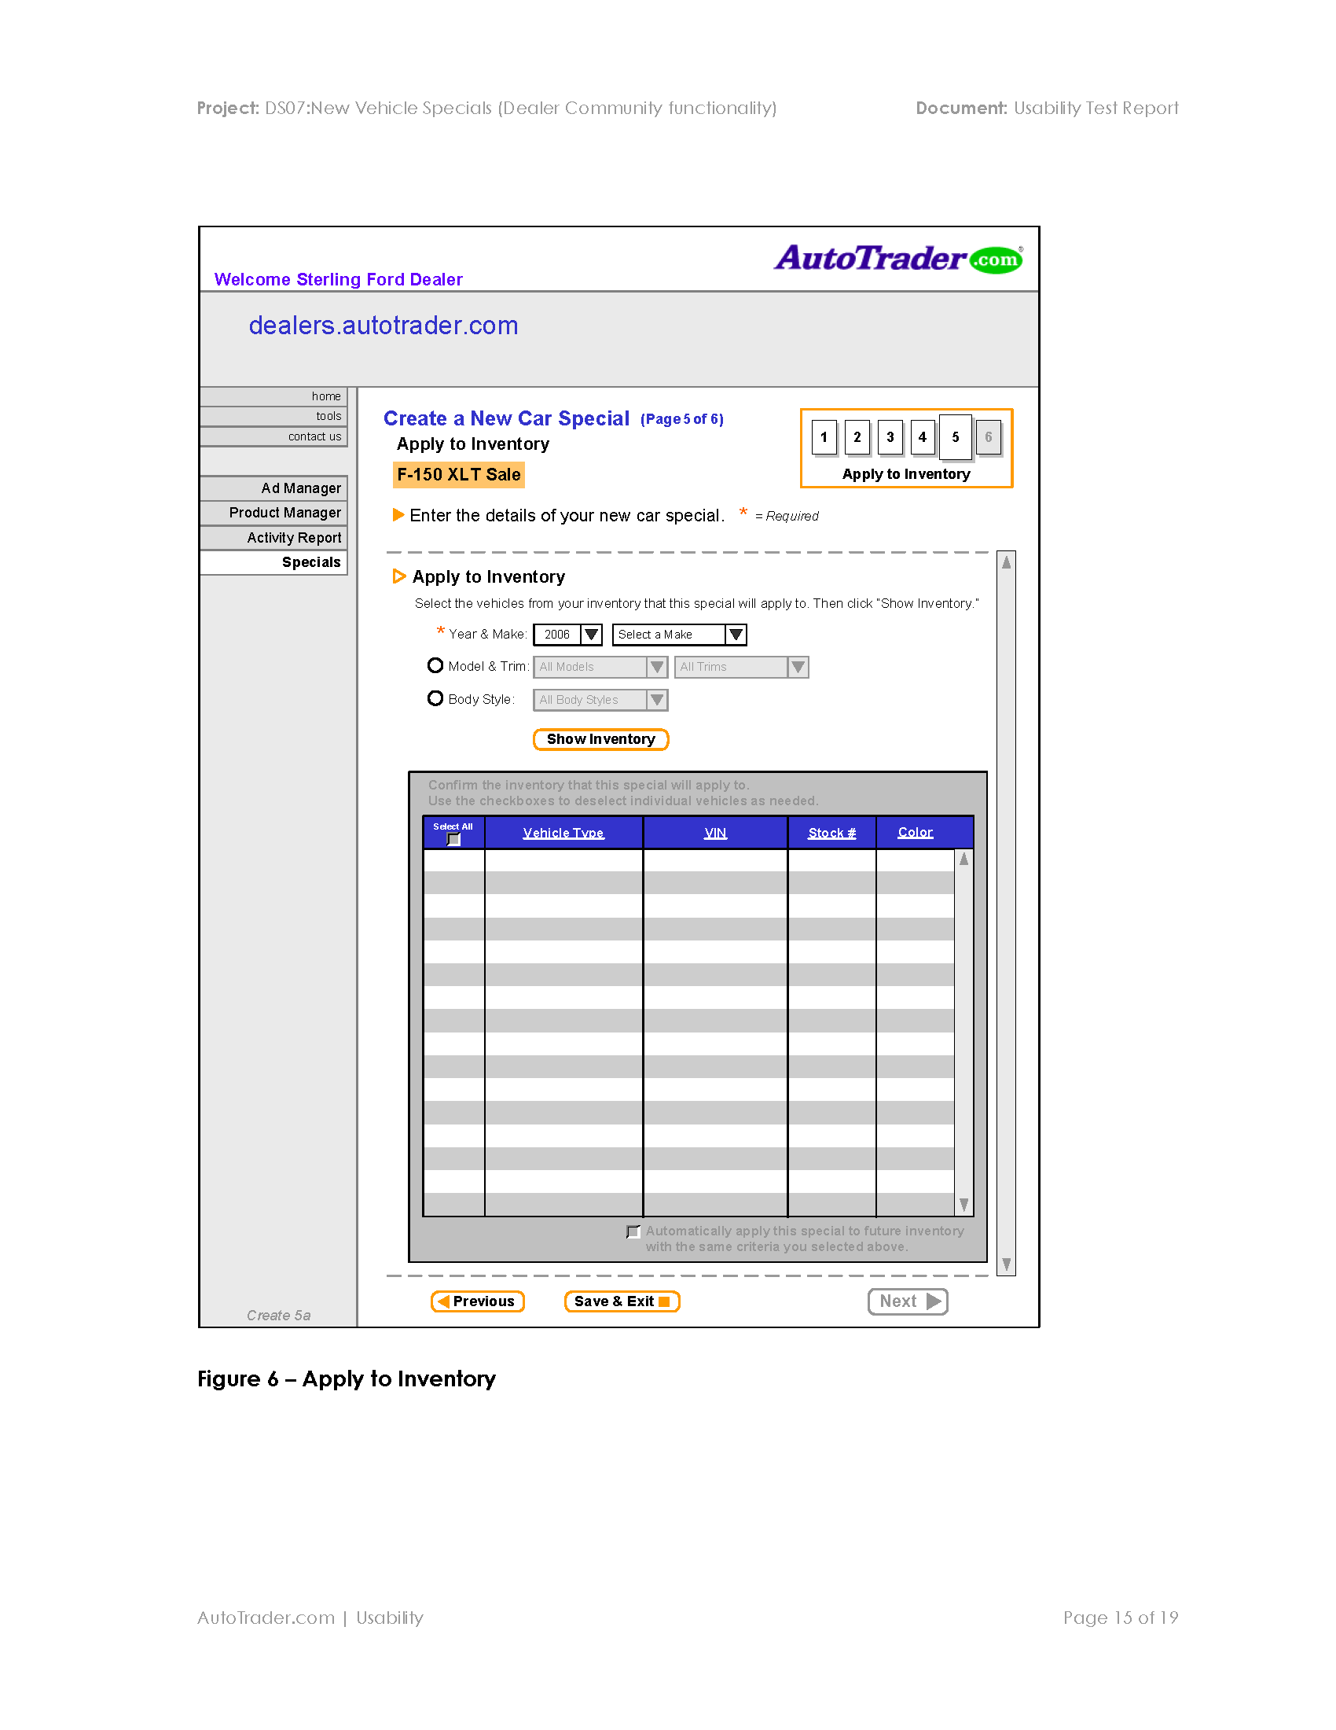Open the All Models dropdown
The width and height of the screenshot is (1336, 1730).
pyautogui.click(x=600, y=667)
